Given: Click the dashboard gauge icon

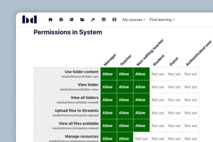Looking at the screenshot, I should (61, 20).
